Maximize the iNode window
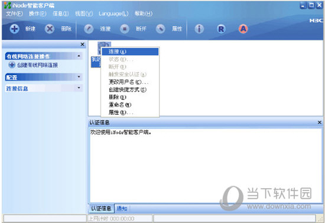This screenshot has height=223, width=325. 311,5
